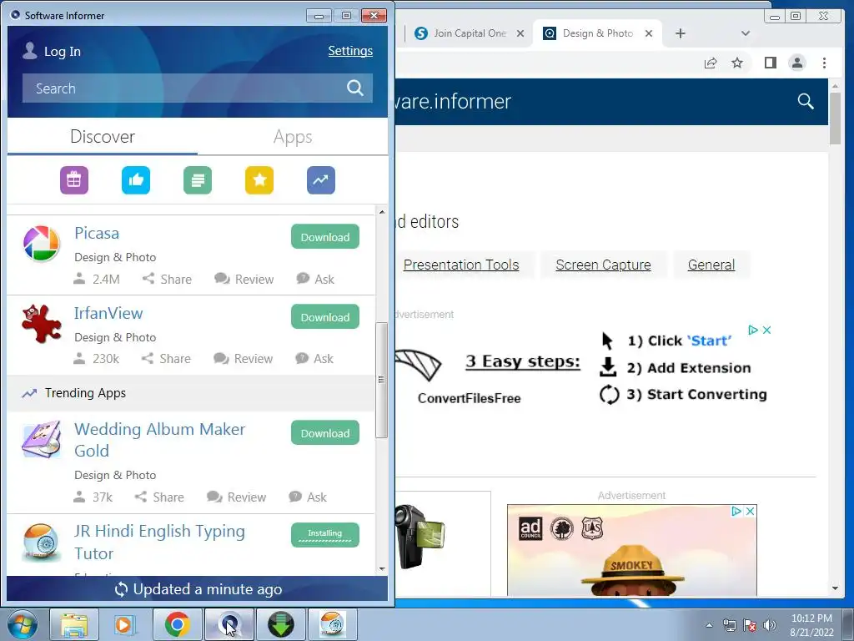The width and height of the screenshot is (854, 641).
Task: Open the Windows Start button
Action: [23, 624]
